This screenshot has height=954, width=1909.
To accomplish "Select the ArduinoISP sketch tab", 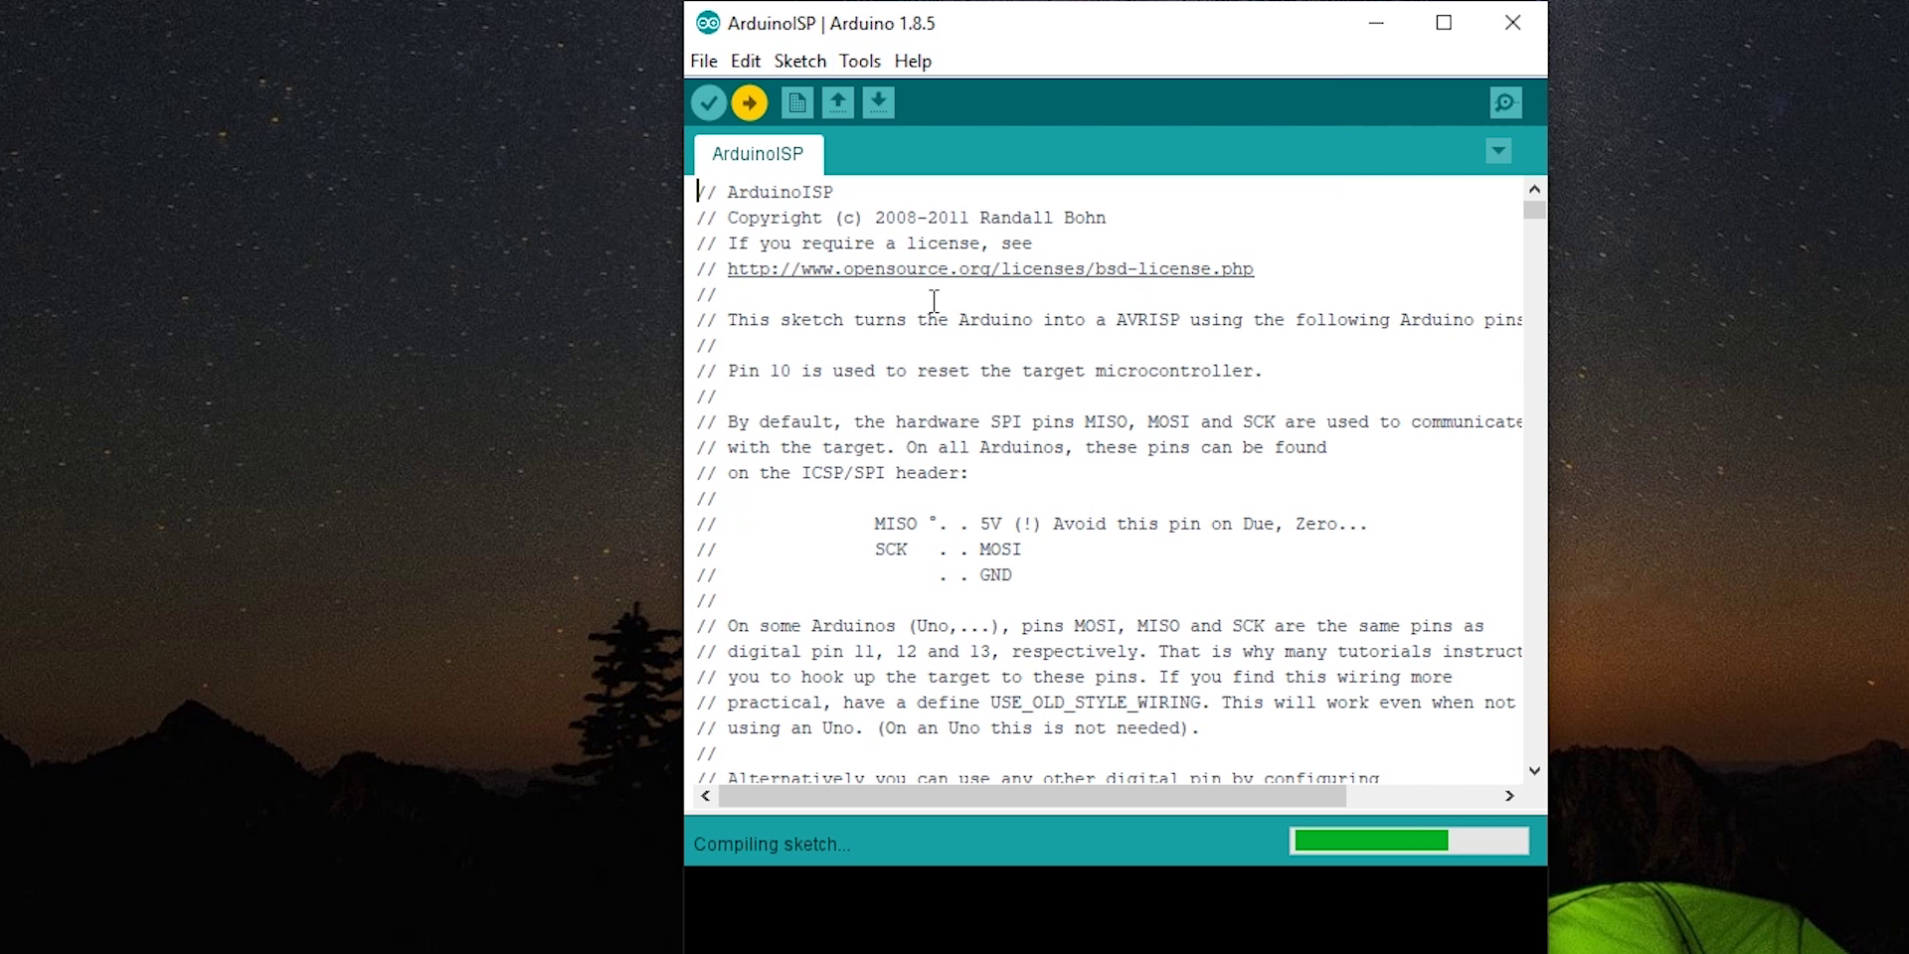I will tap(757, 154).
